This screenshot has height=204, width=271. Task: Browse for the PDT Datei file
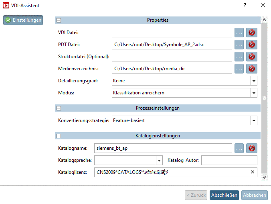[x=239, y=45]
